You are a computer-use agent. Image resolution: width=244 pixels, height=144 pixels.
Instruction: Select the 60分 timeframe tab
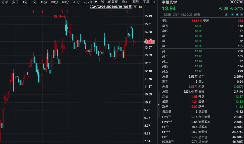point(65,2)
